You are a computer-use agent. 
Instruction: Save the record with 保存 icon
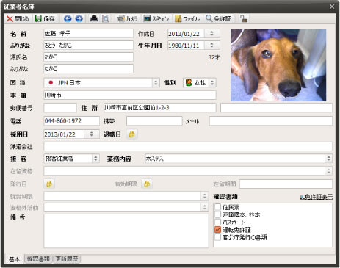pos(45,18)
